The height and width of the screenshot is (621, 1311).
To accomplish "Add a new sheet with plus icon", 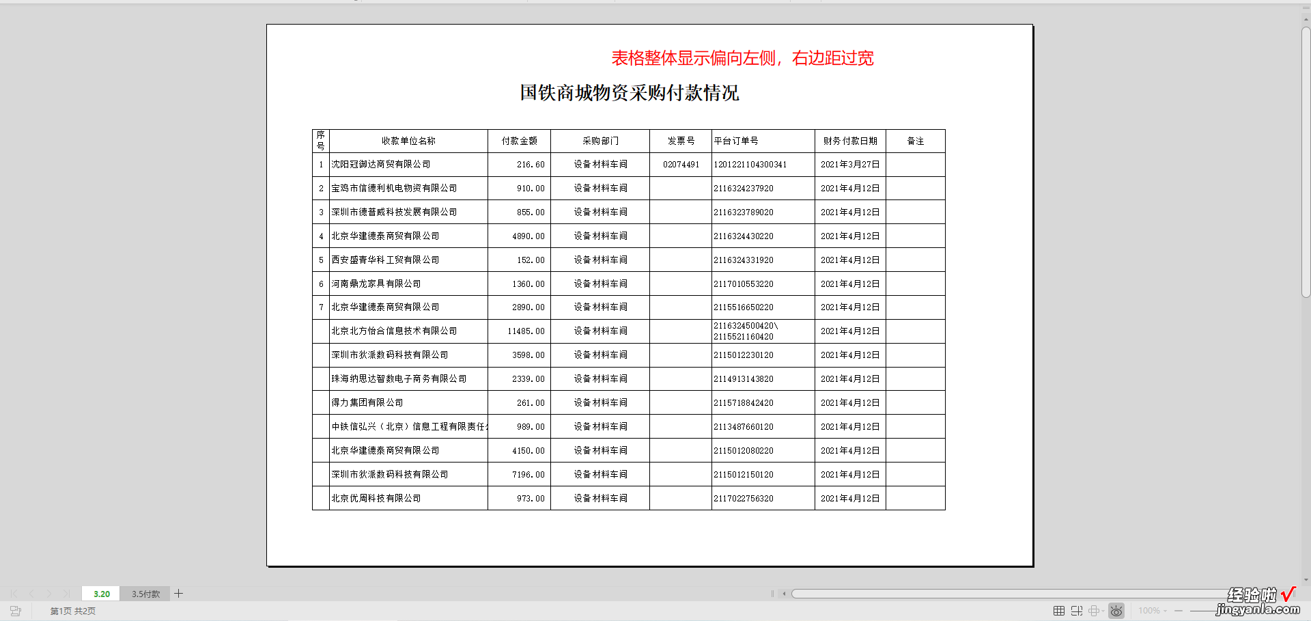I will click(178, 594).
